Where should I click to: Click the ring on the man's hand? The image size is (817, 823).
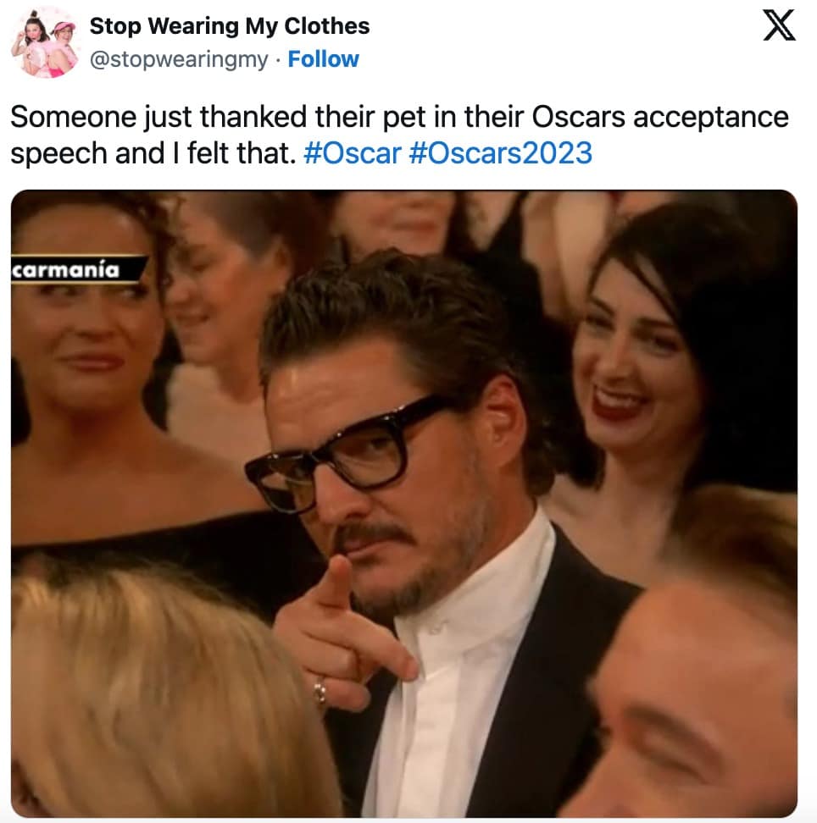[x=320, y=692]
